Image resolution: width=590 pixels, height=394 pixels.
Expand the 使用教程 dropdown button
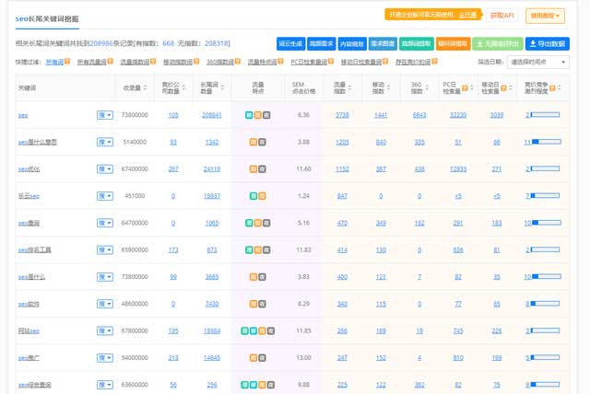coord(547,15)
